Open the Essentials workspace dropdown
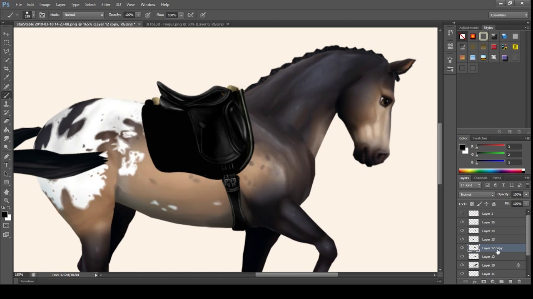The height and width of the screenshot is (299, 533). point(509,15)
